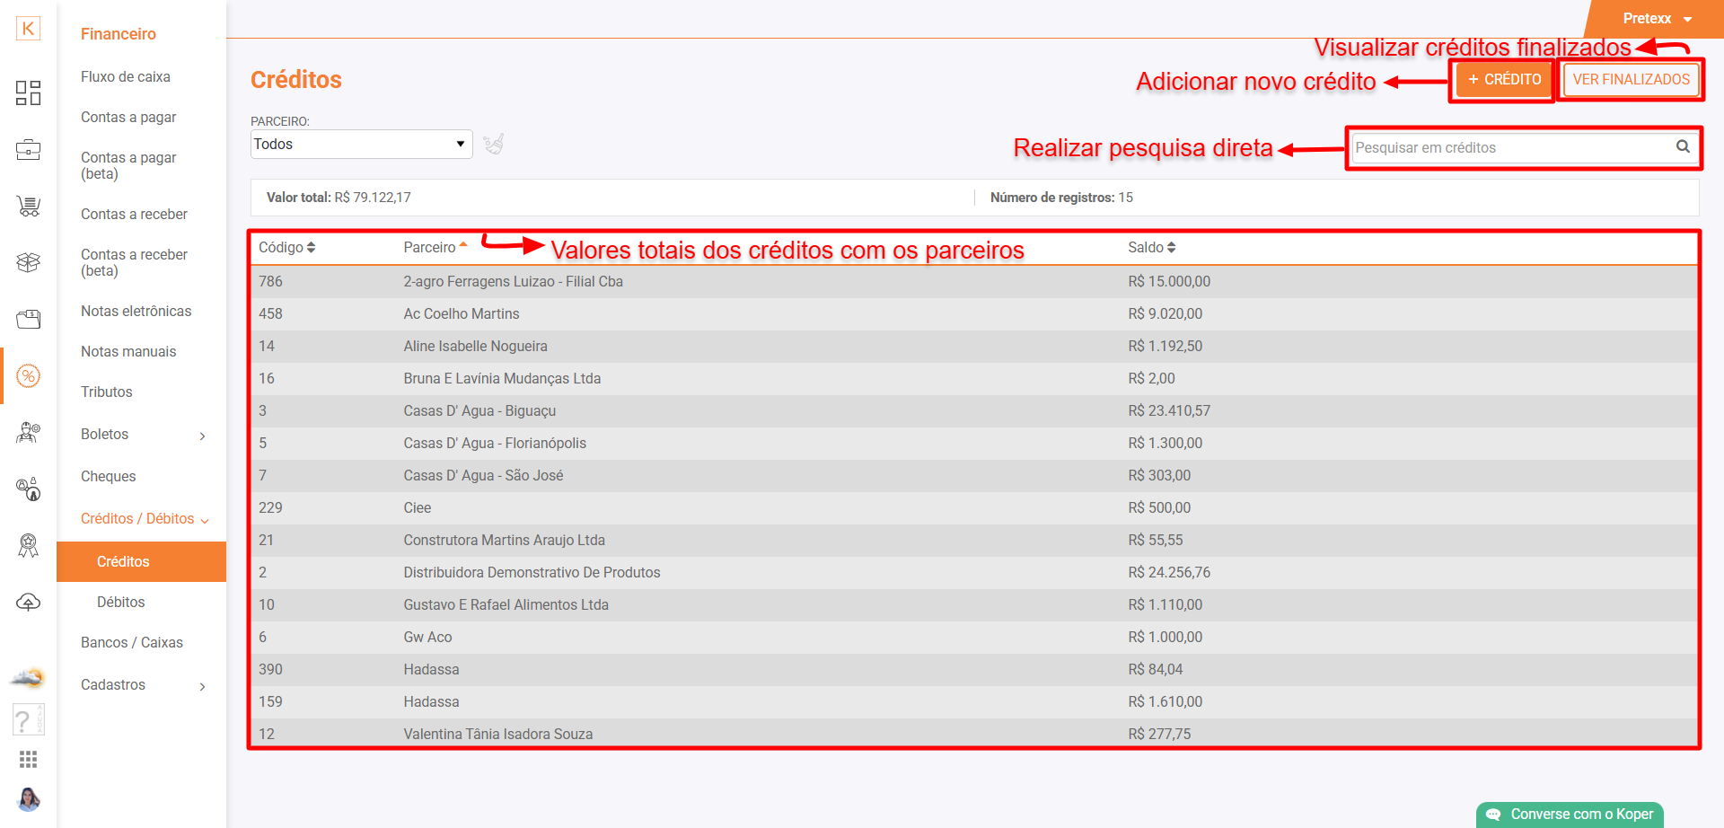This screenshot has width=1724, height=828.
Task: Click the award ribbon sidebar icon
Action: point(28,545)
